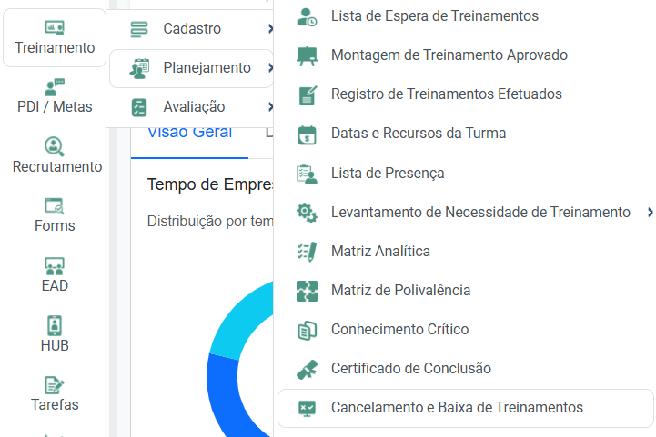Click the Lista de Presença icon
The width and height of the screenshot is (656, 437).
coord(308,173)
